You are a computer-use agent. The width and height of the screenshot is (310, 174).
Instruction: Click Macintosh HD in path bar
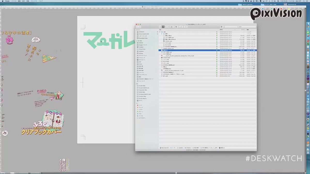[x=165, y=148]
